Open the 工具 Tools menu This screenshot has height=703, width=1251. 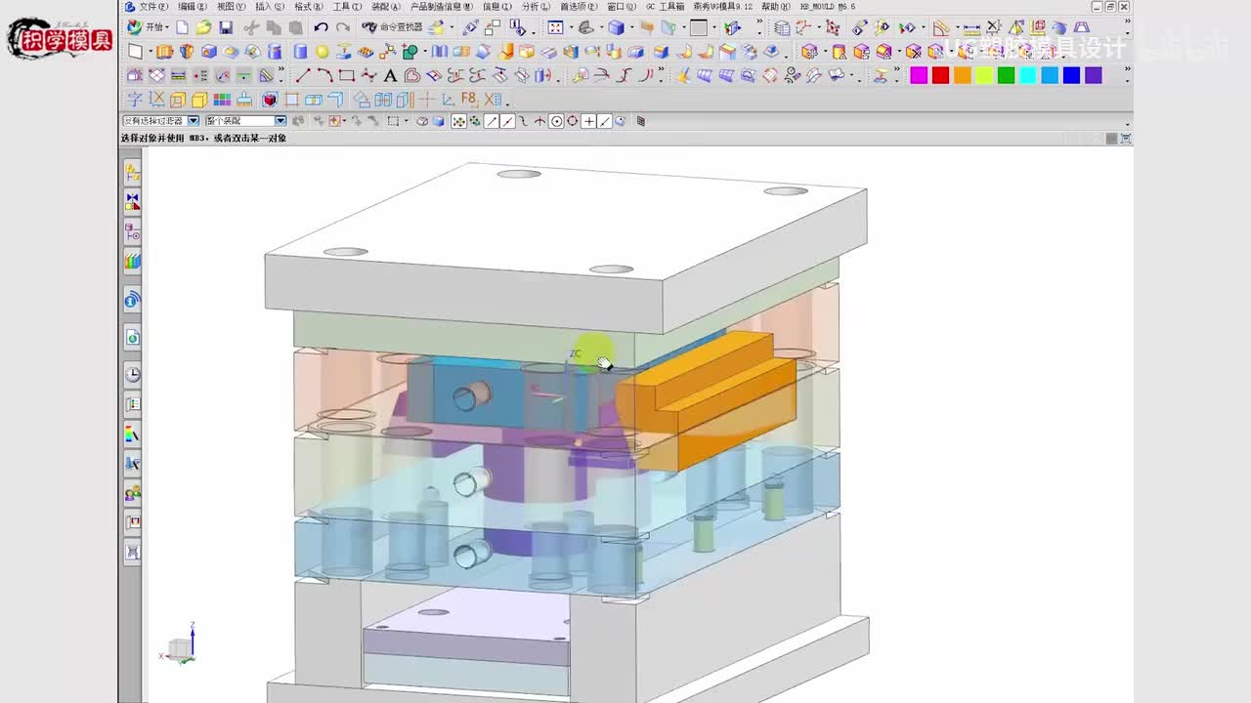pyautogui.click(x=348, y=7)
